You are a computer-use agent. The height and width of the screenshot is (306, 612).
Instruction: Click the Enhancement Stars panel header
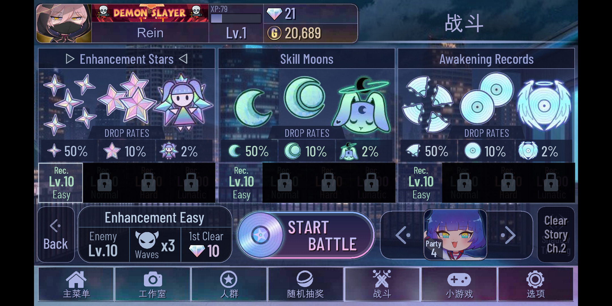click(x=127, y=59)
